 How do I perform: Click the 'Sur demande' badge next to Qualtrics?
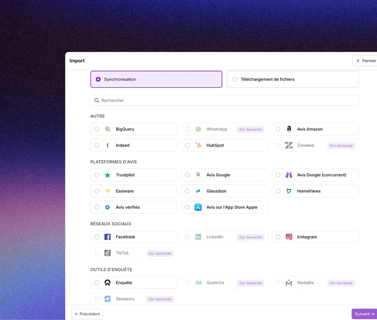250,283
